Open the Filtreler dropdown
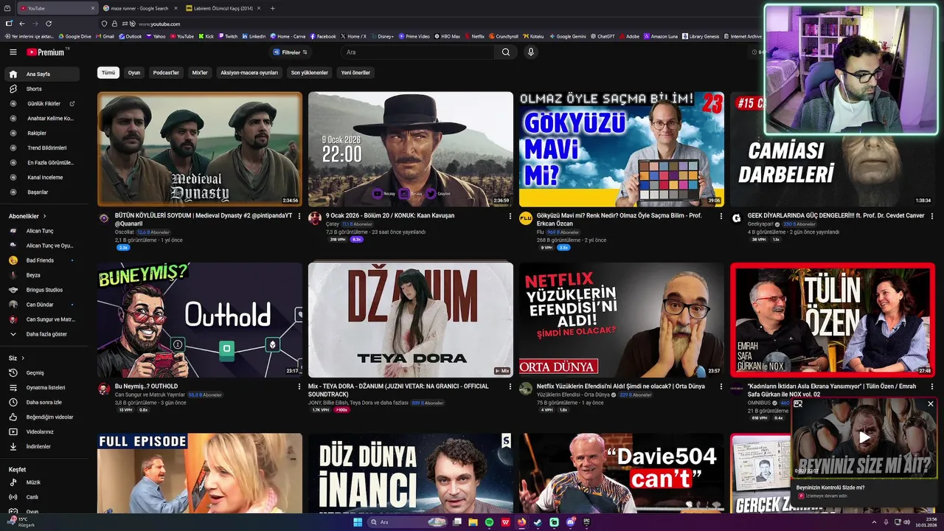The width and height of the screenshot is (944, 531). [x=290, y=52]
